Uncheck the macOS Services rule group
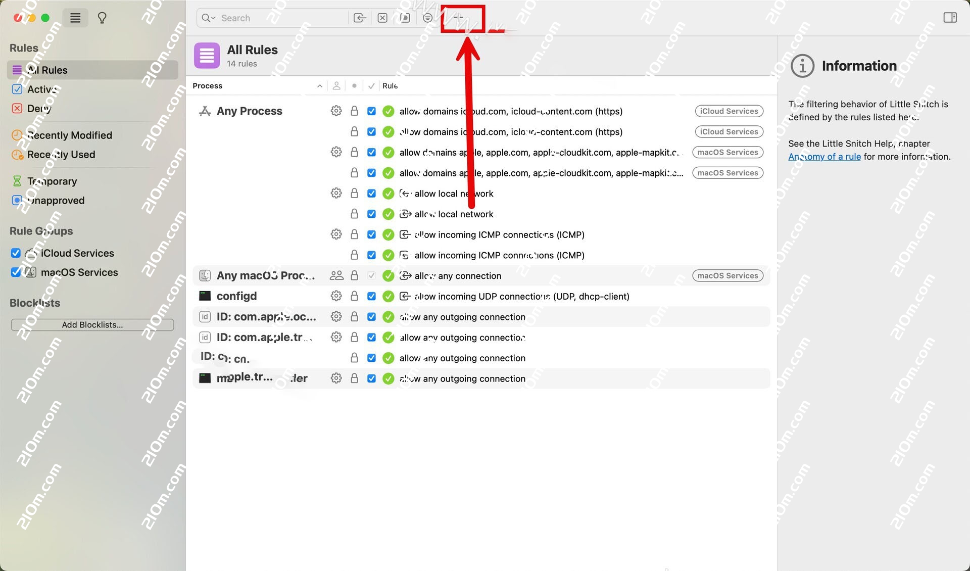Image resolution: width=970 pixels, height=571 pixels. click(x=16, y=272)
